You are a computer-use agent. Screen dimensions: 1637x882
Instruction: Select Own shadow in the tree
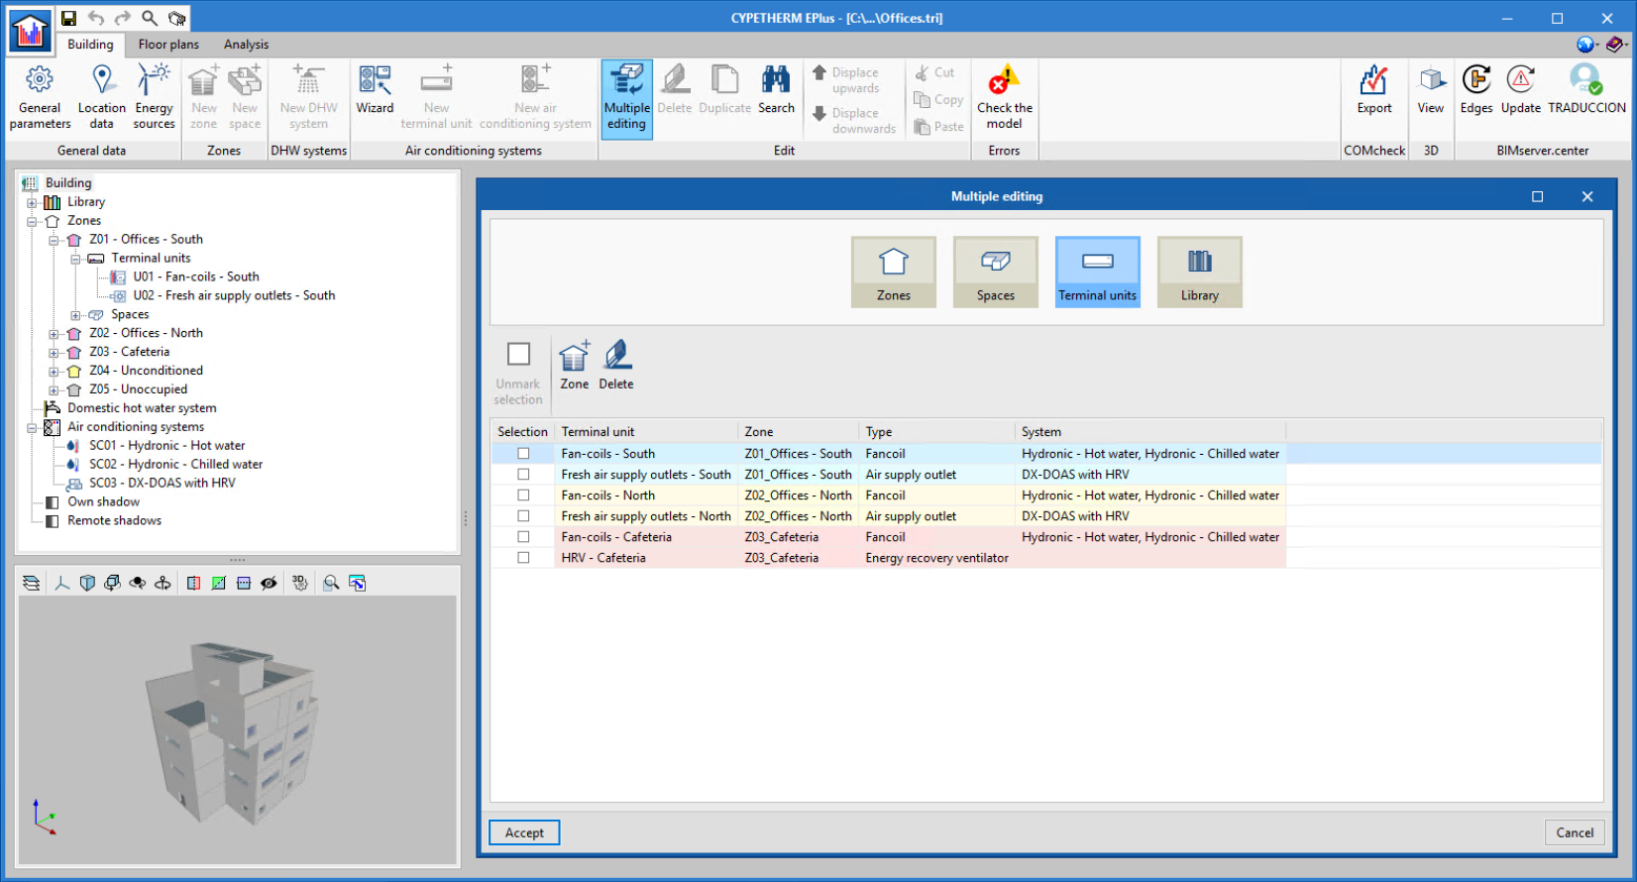coord(103,502)
